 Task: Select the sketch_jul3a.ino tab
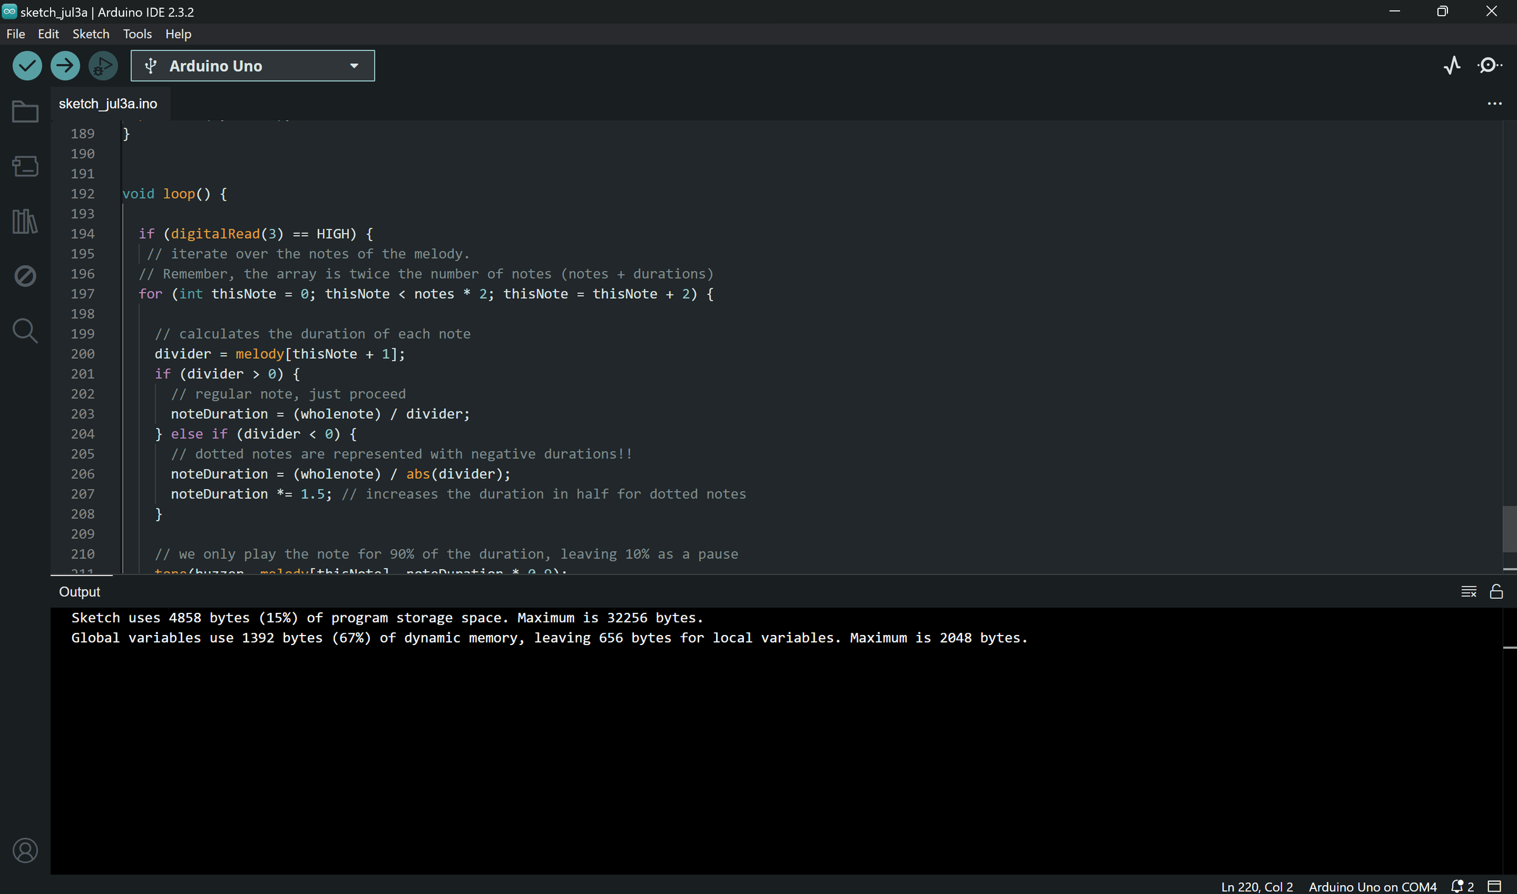pyautogui.click(x=108, y=104)
